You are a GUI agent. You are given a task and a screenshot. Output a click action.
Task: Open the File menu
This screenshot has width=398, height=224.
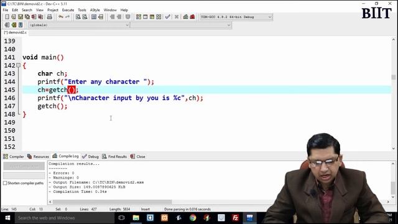click(6, 10)
